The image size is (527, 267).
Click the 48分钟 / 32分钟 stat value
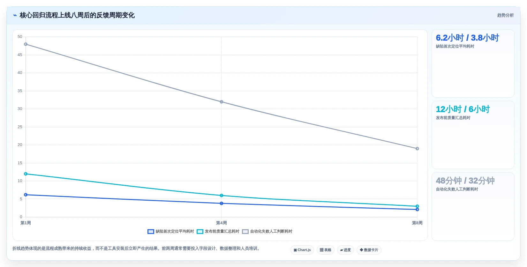point(465,181)
